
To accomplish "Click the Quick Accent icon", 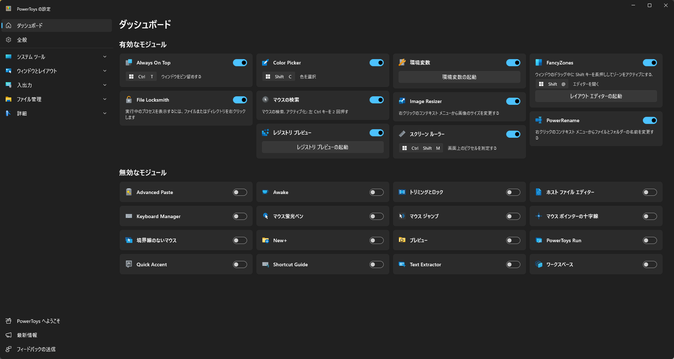I will tap(129, 264).
